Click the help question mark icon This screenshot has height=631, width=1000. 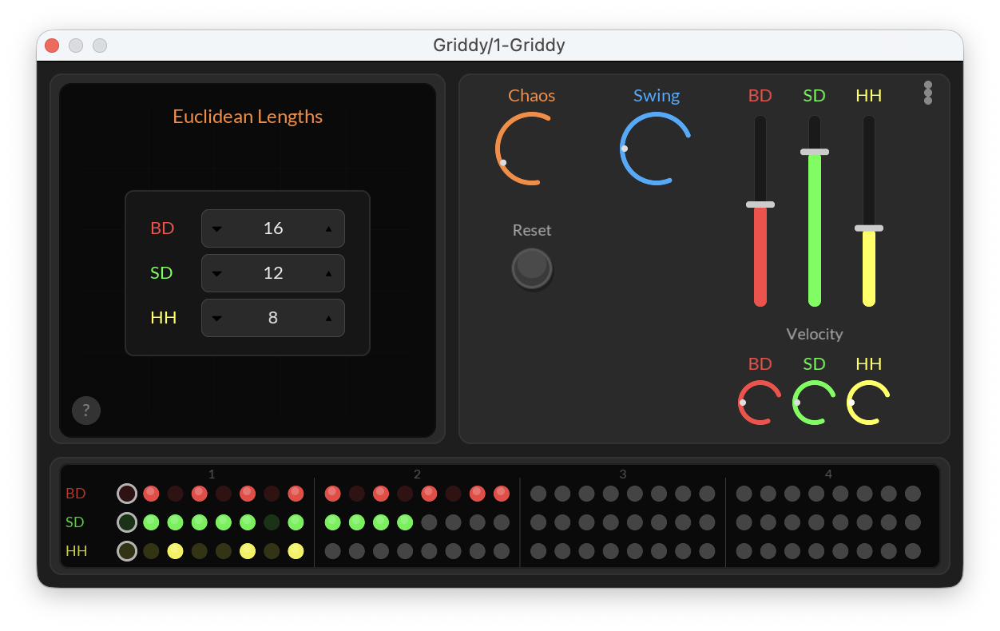[x=86, y=411]
